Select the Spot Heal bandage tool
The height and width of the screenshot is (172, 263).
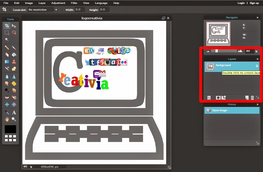[14, 97]
